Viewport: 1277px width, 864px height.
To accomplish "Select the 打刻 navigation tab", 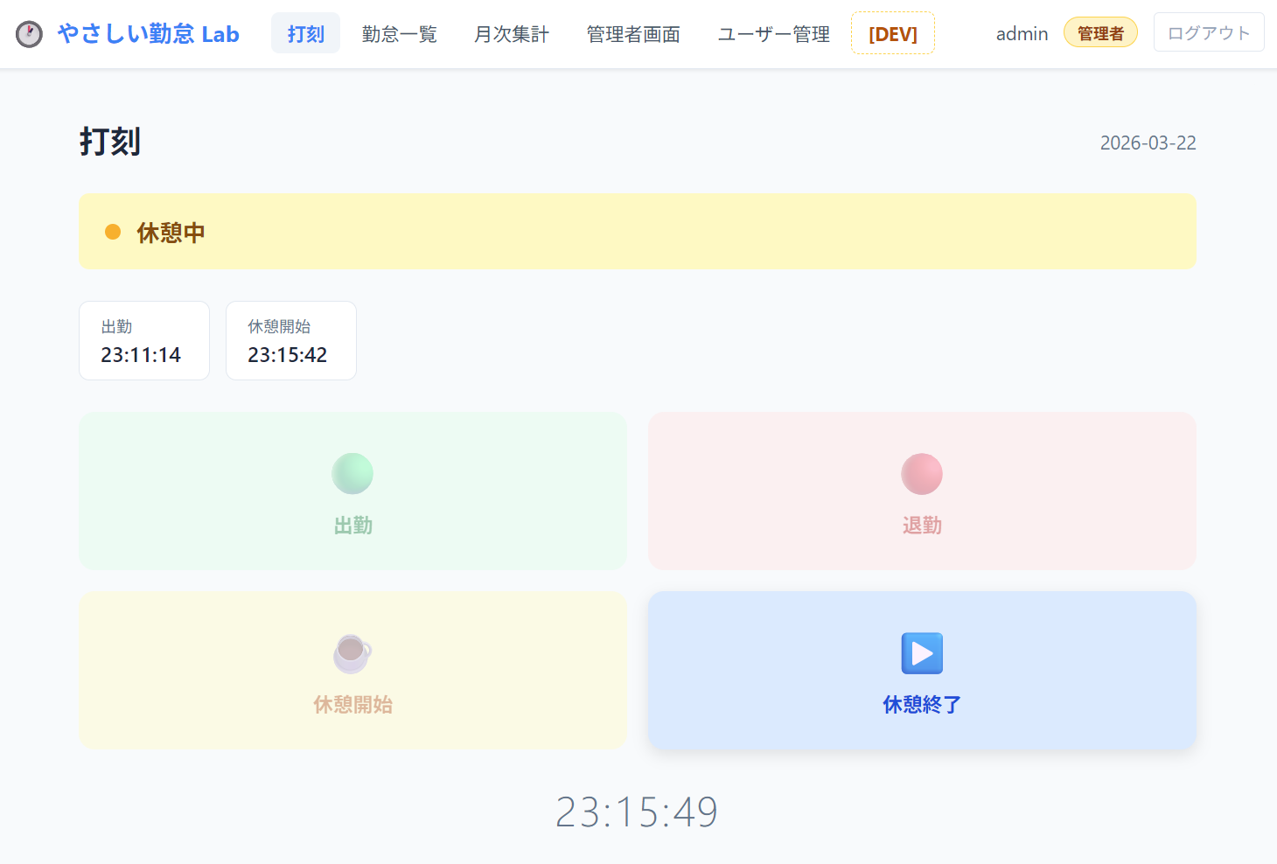I will (305, 34).
